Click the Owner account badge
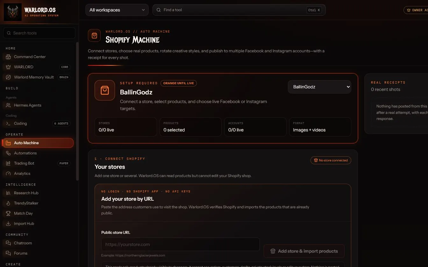Screen dimensions: 428x267 (416, 10)
